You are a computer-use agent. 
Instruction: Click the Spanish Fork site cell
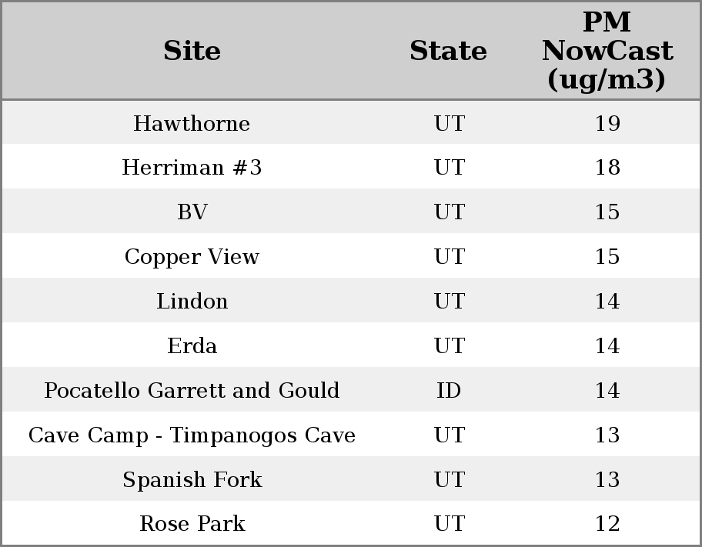pos(192,480)
